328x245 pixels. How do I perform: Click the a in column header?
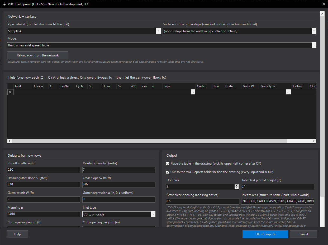click(145, 86)
